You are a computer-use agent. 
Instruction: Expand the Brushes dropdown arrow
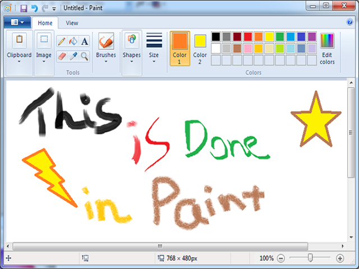106,62
